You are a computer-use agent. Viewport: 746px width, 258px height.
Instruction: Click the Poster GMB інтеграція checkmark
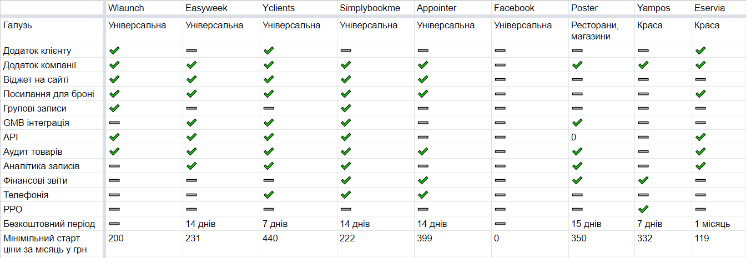pyautogui.click(x=577, y=123)
